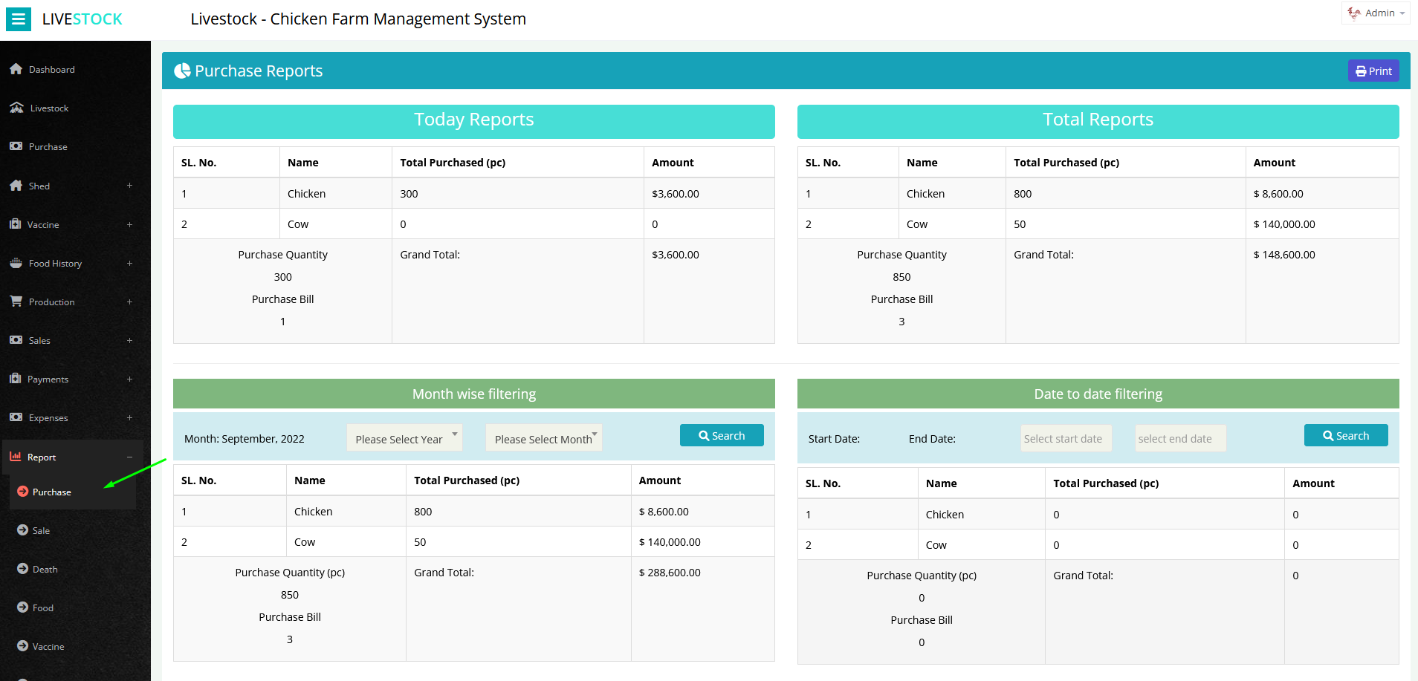Expand the Vaccine sidebar section
Viewport: 1418px width, 681px height.
point(130,224)
